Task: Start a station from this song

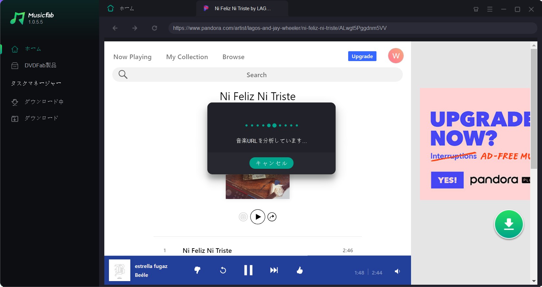Action: pyautogui.click(x=243, y=217)
